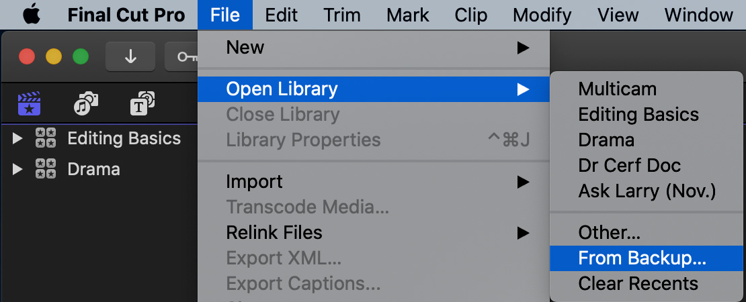Open the Modify menu
The image size is (746, 302).
pyautogui.click(x=542, y=15)
